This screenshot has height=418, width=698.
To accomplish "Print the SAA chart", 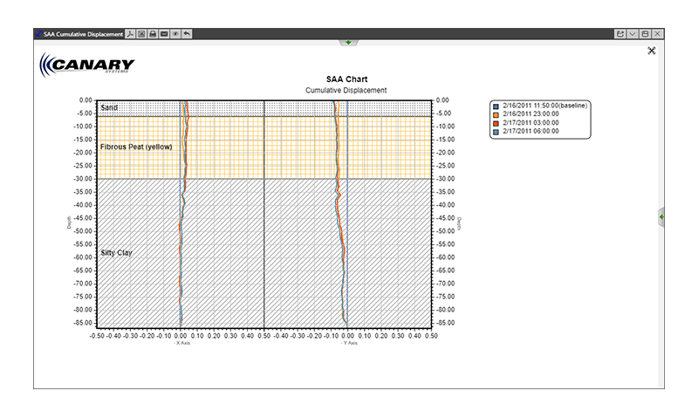I will [x=153, y=34].
